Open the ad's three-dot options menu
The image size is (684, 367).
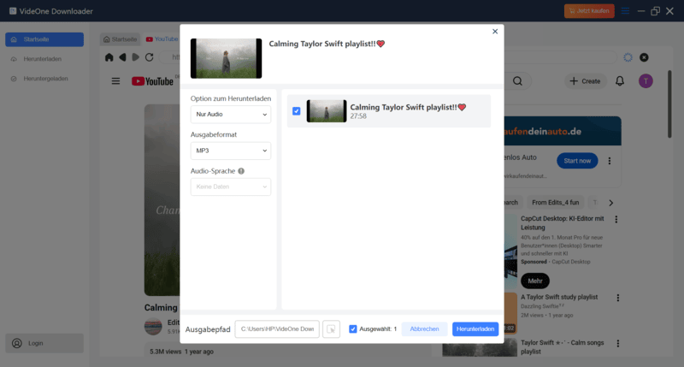click(610, 161)
